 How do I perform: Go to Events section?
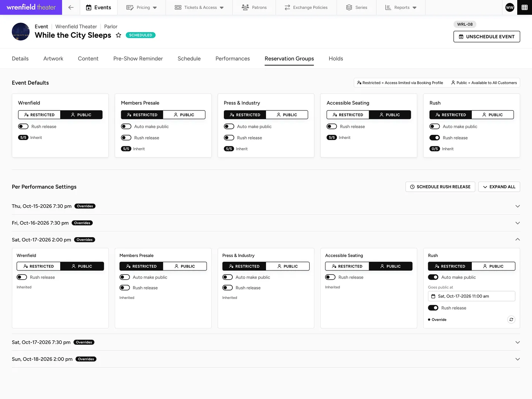pos(98,7)
